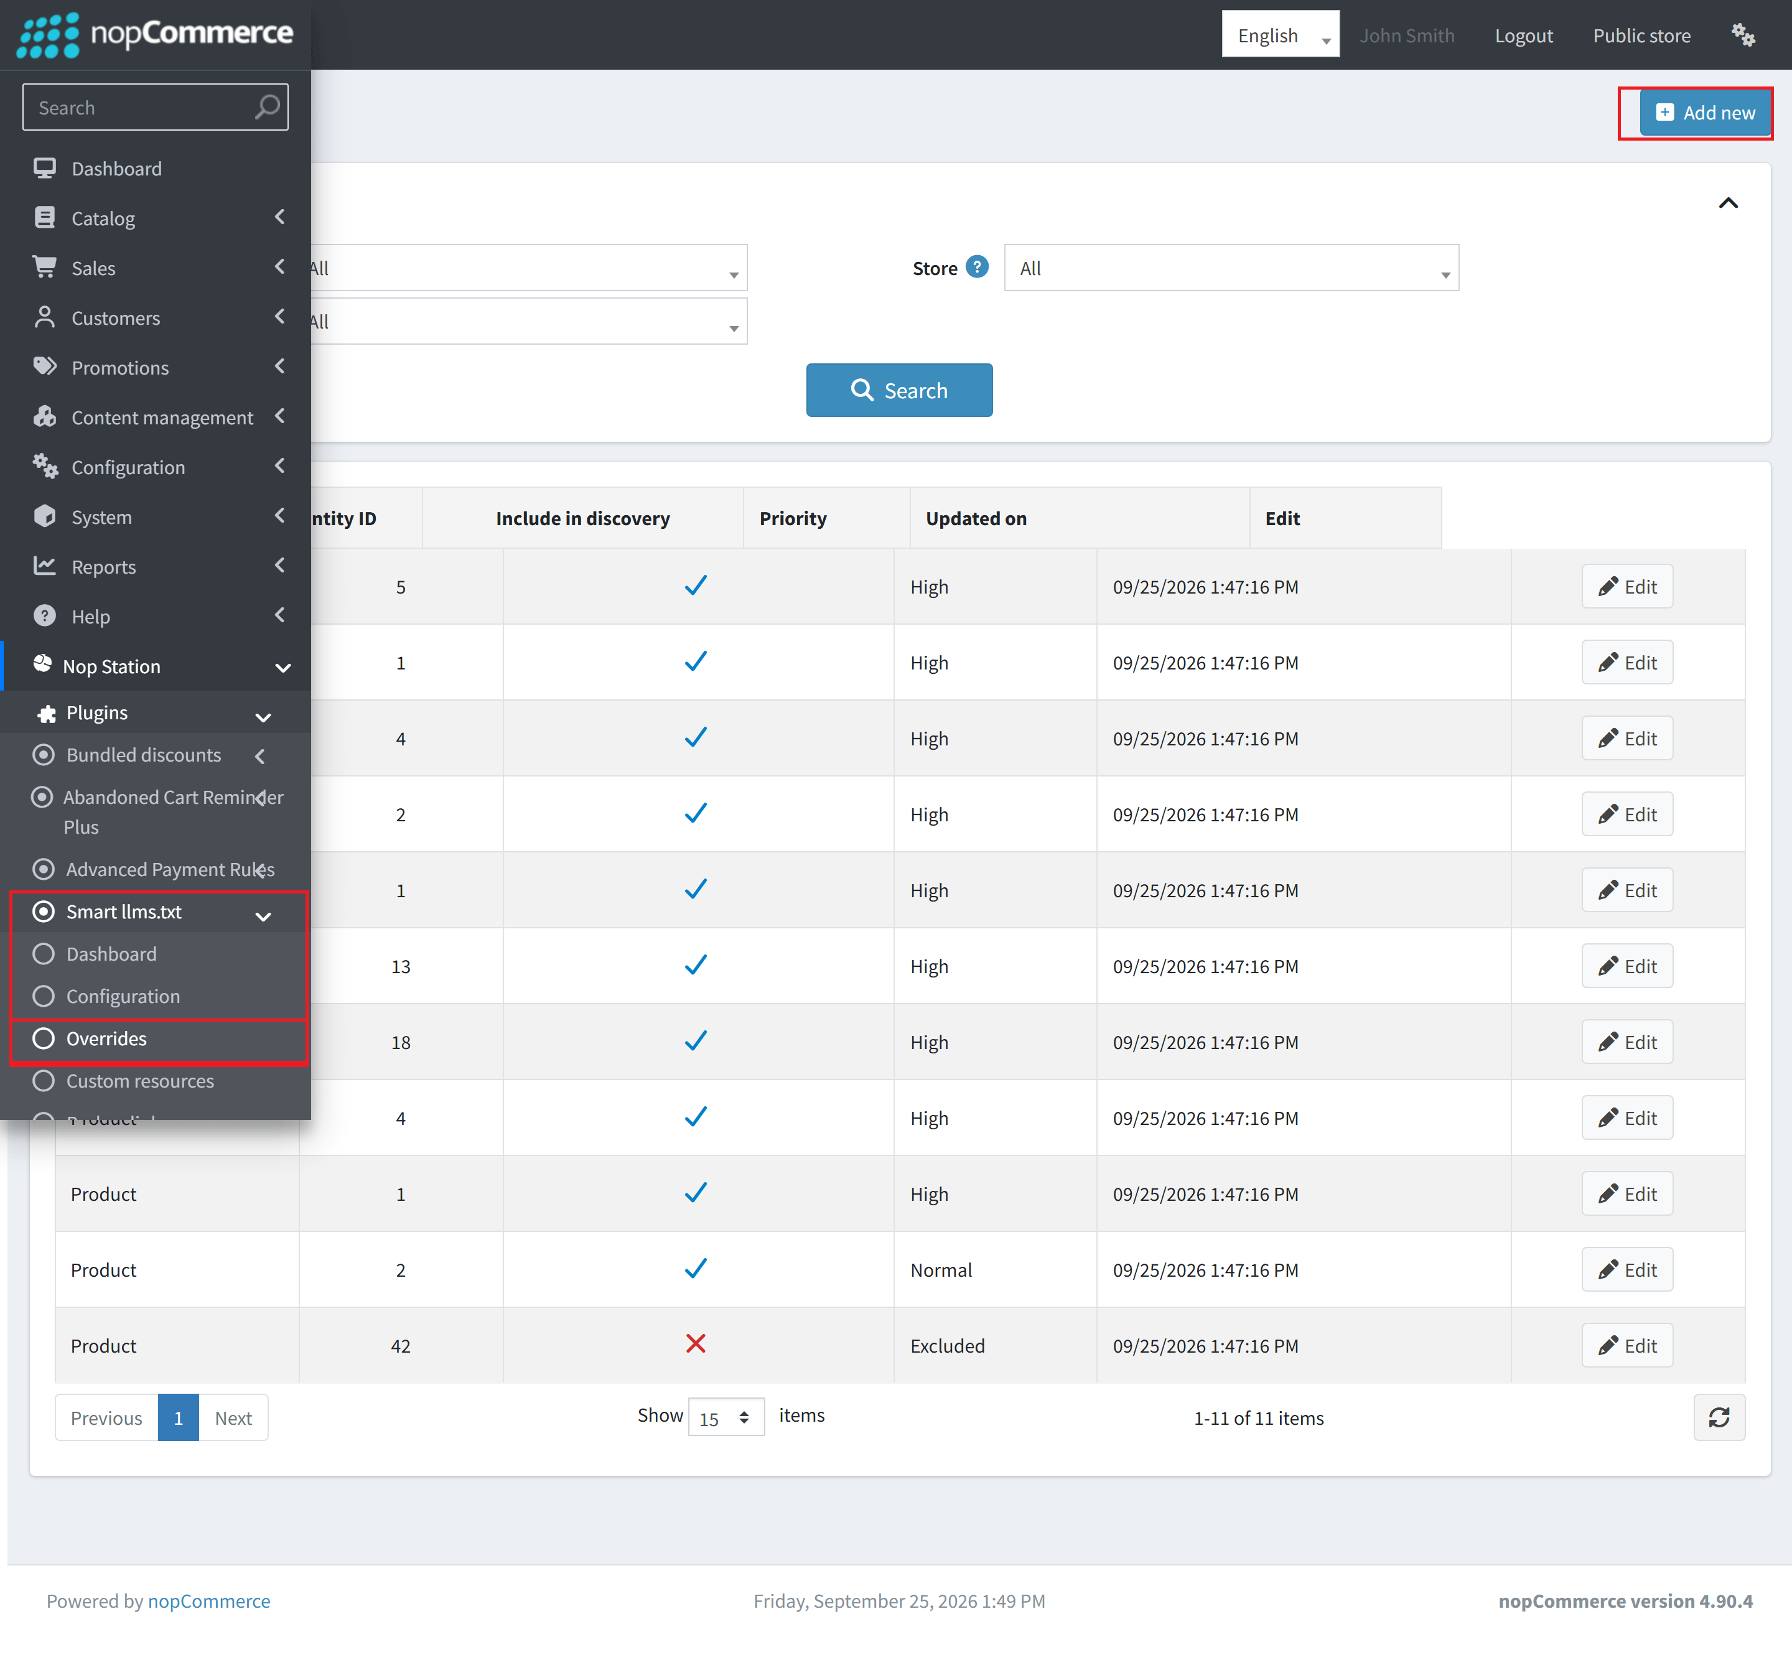Click the Content management cubes icon
The image size is (1792, 1665).
(x=44, y=416)
